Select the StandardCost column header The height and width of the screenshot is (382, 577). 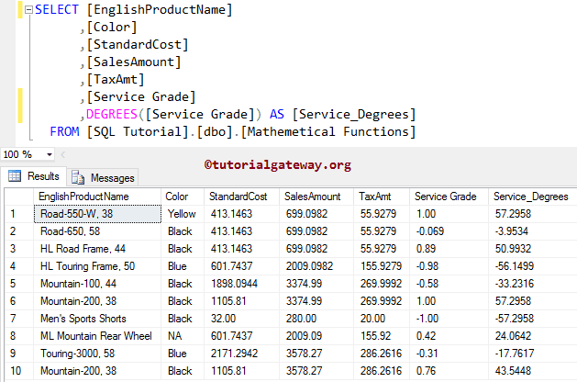pos(242,197)
